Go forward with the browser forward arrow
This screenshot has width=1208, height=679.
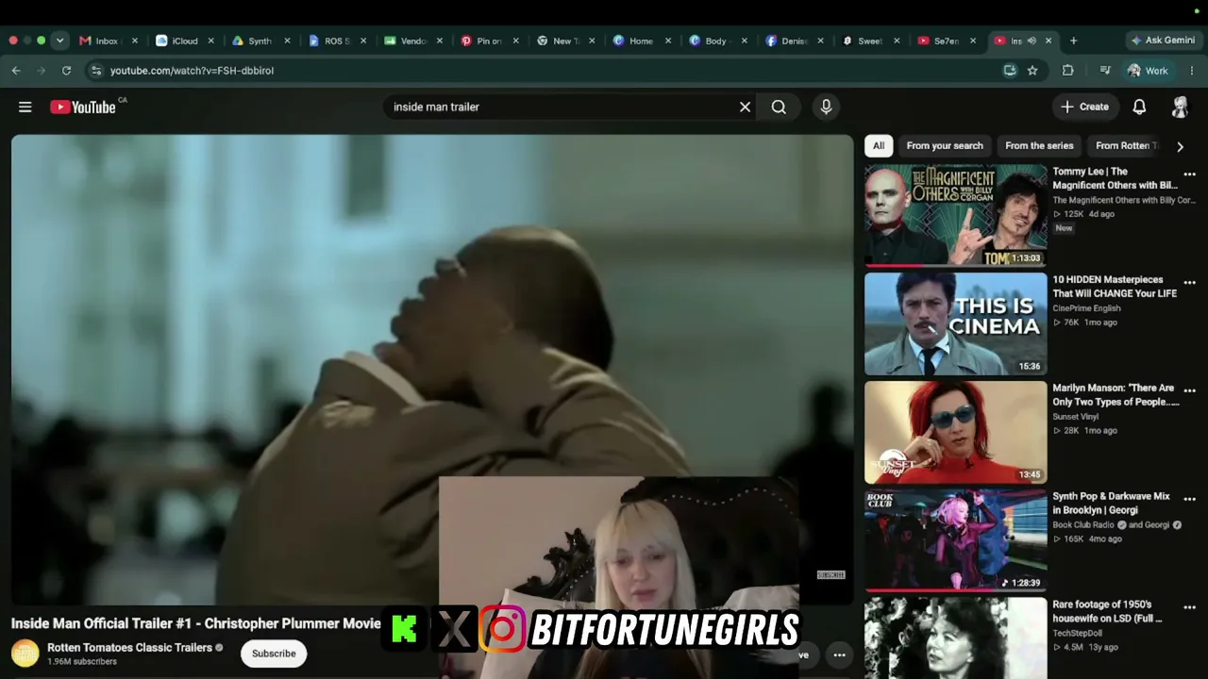pos(41,71)
